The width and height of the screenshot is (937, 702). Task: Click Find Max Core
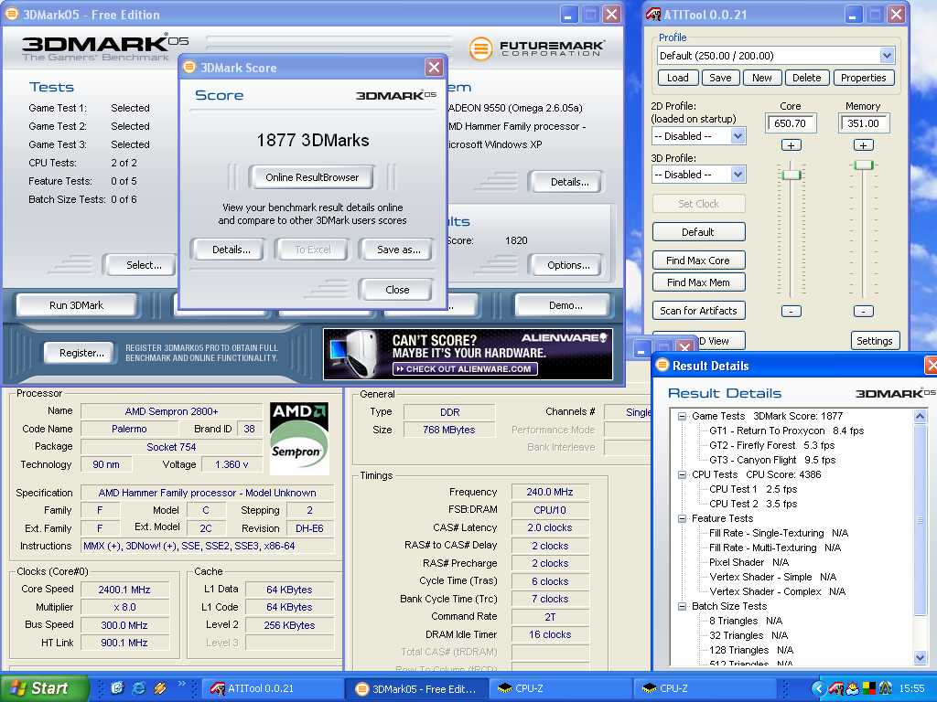click(698, 261)
